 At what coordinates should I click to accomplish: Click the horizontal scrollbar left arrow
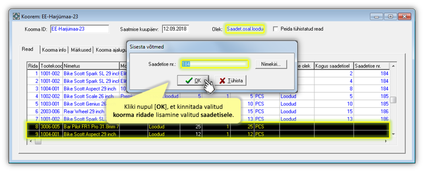click(31, 142)
